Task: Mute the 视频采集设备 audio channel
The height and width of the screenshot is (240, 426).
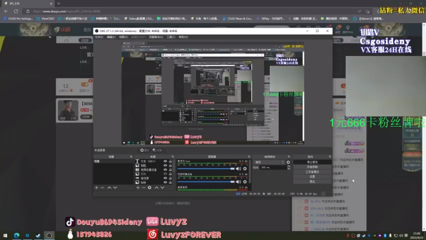Action: tap(238, 181)
